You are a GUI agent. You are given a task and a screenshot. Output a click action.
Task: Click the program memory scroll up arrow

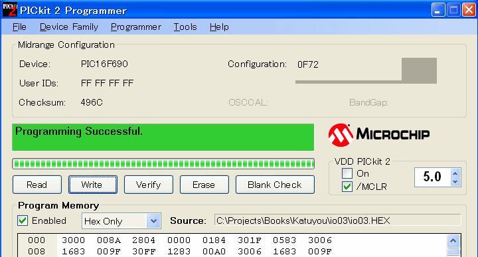(453, 241)
